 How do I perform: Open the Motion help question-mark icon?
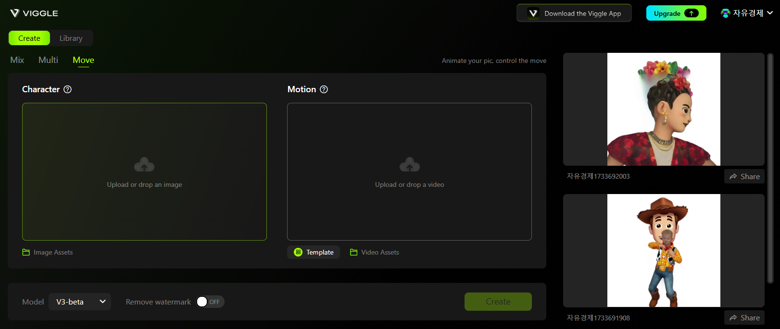324,89
